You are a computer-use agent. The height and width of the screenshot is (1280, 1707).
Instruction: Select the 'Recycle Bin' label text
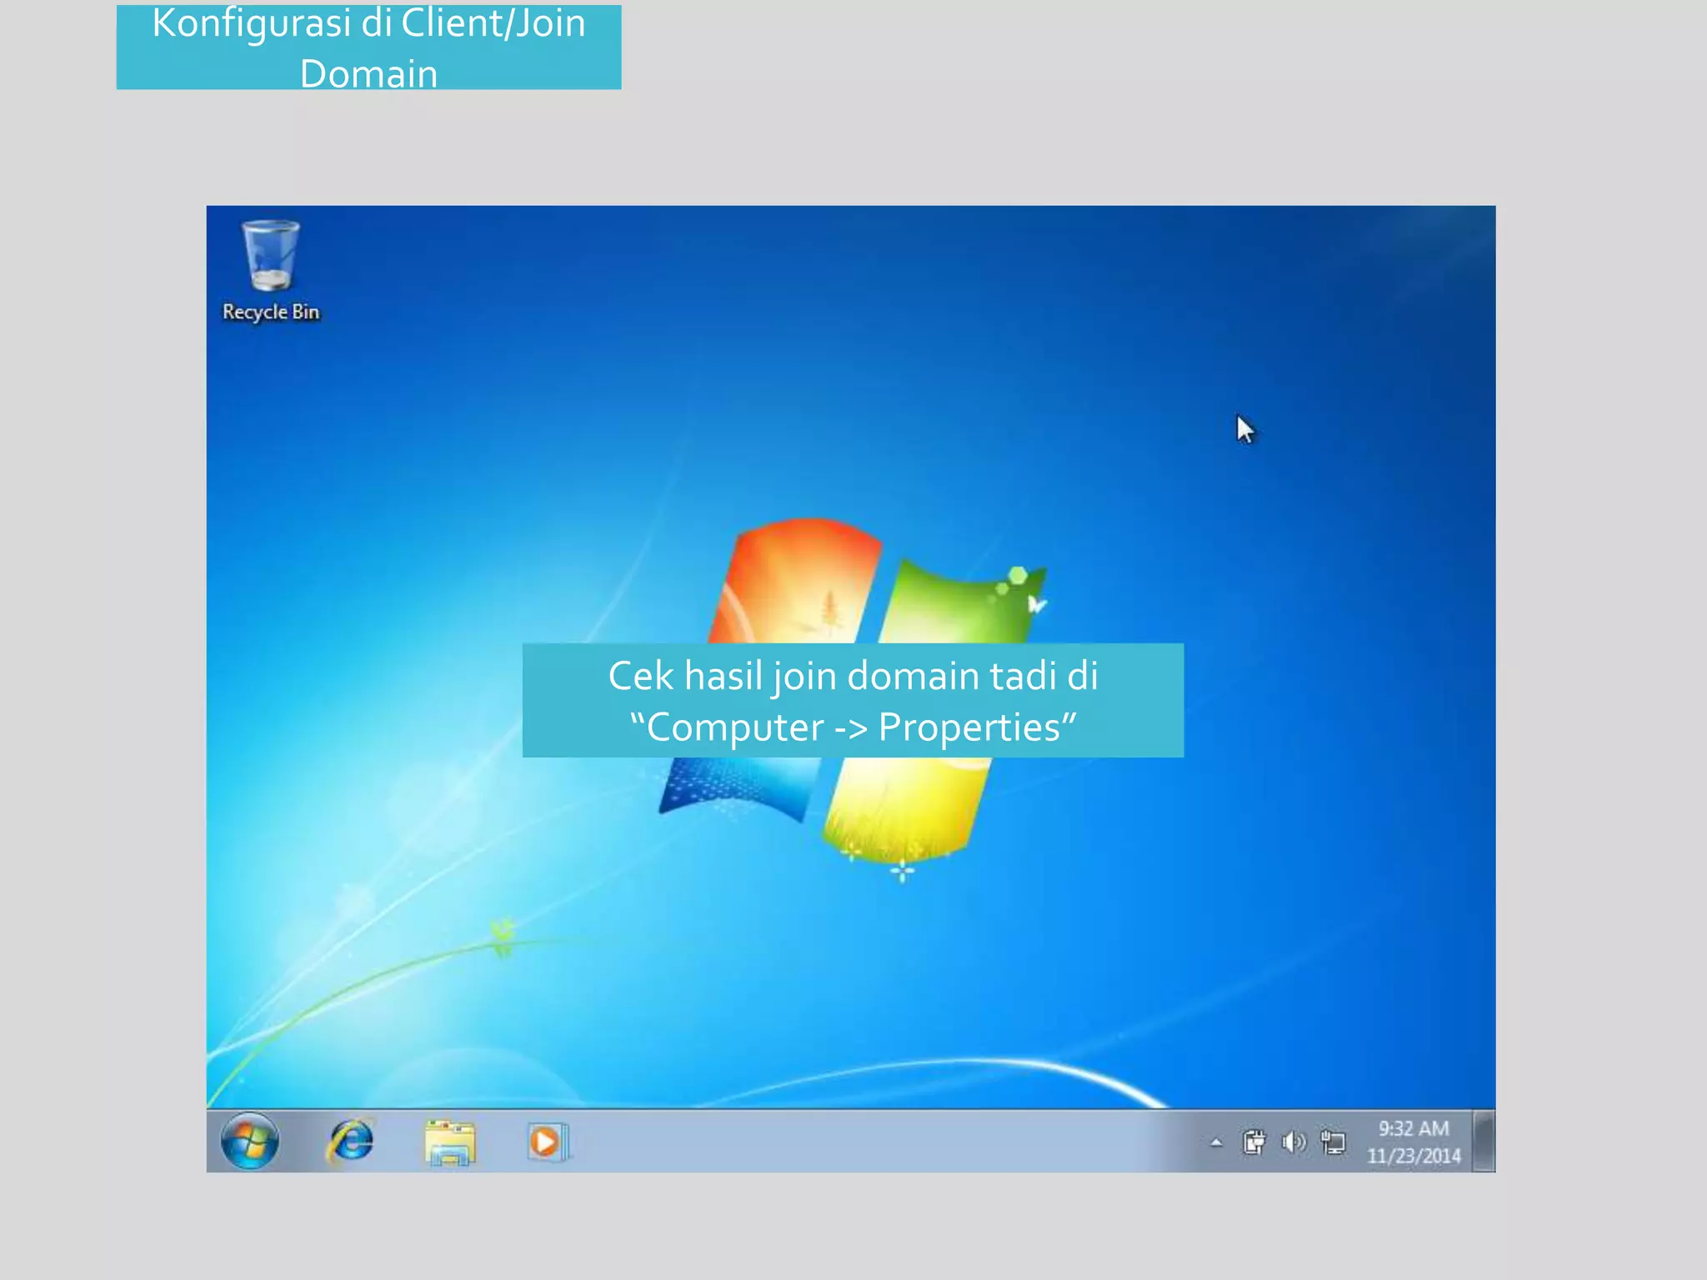pyautogui.click(x=271, y=312)
